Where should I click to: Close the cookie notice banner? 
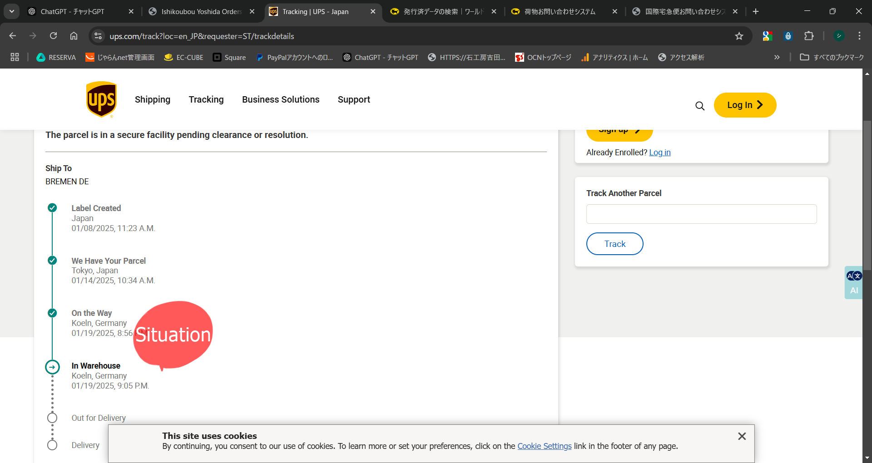[x=742, y=436]
